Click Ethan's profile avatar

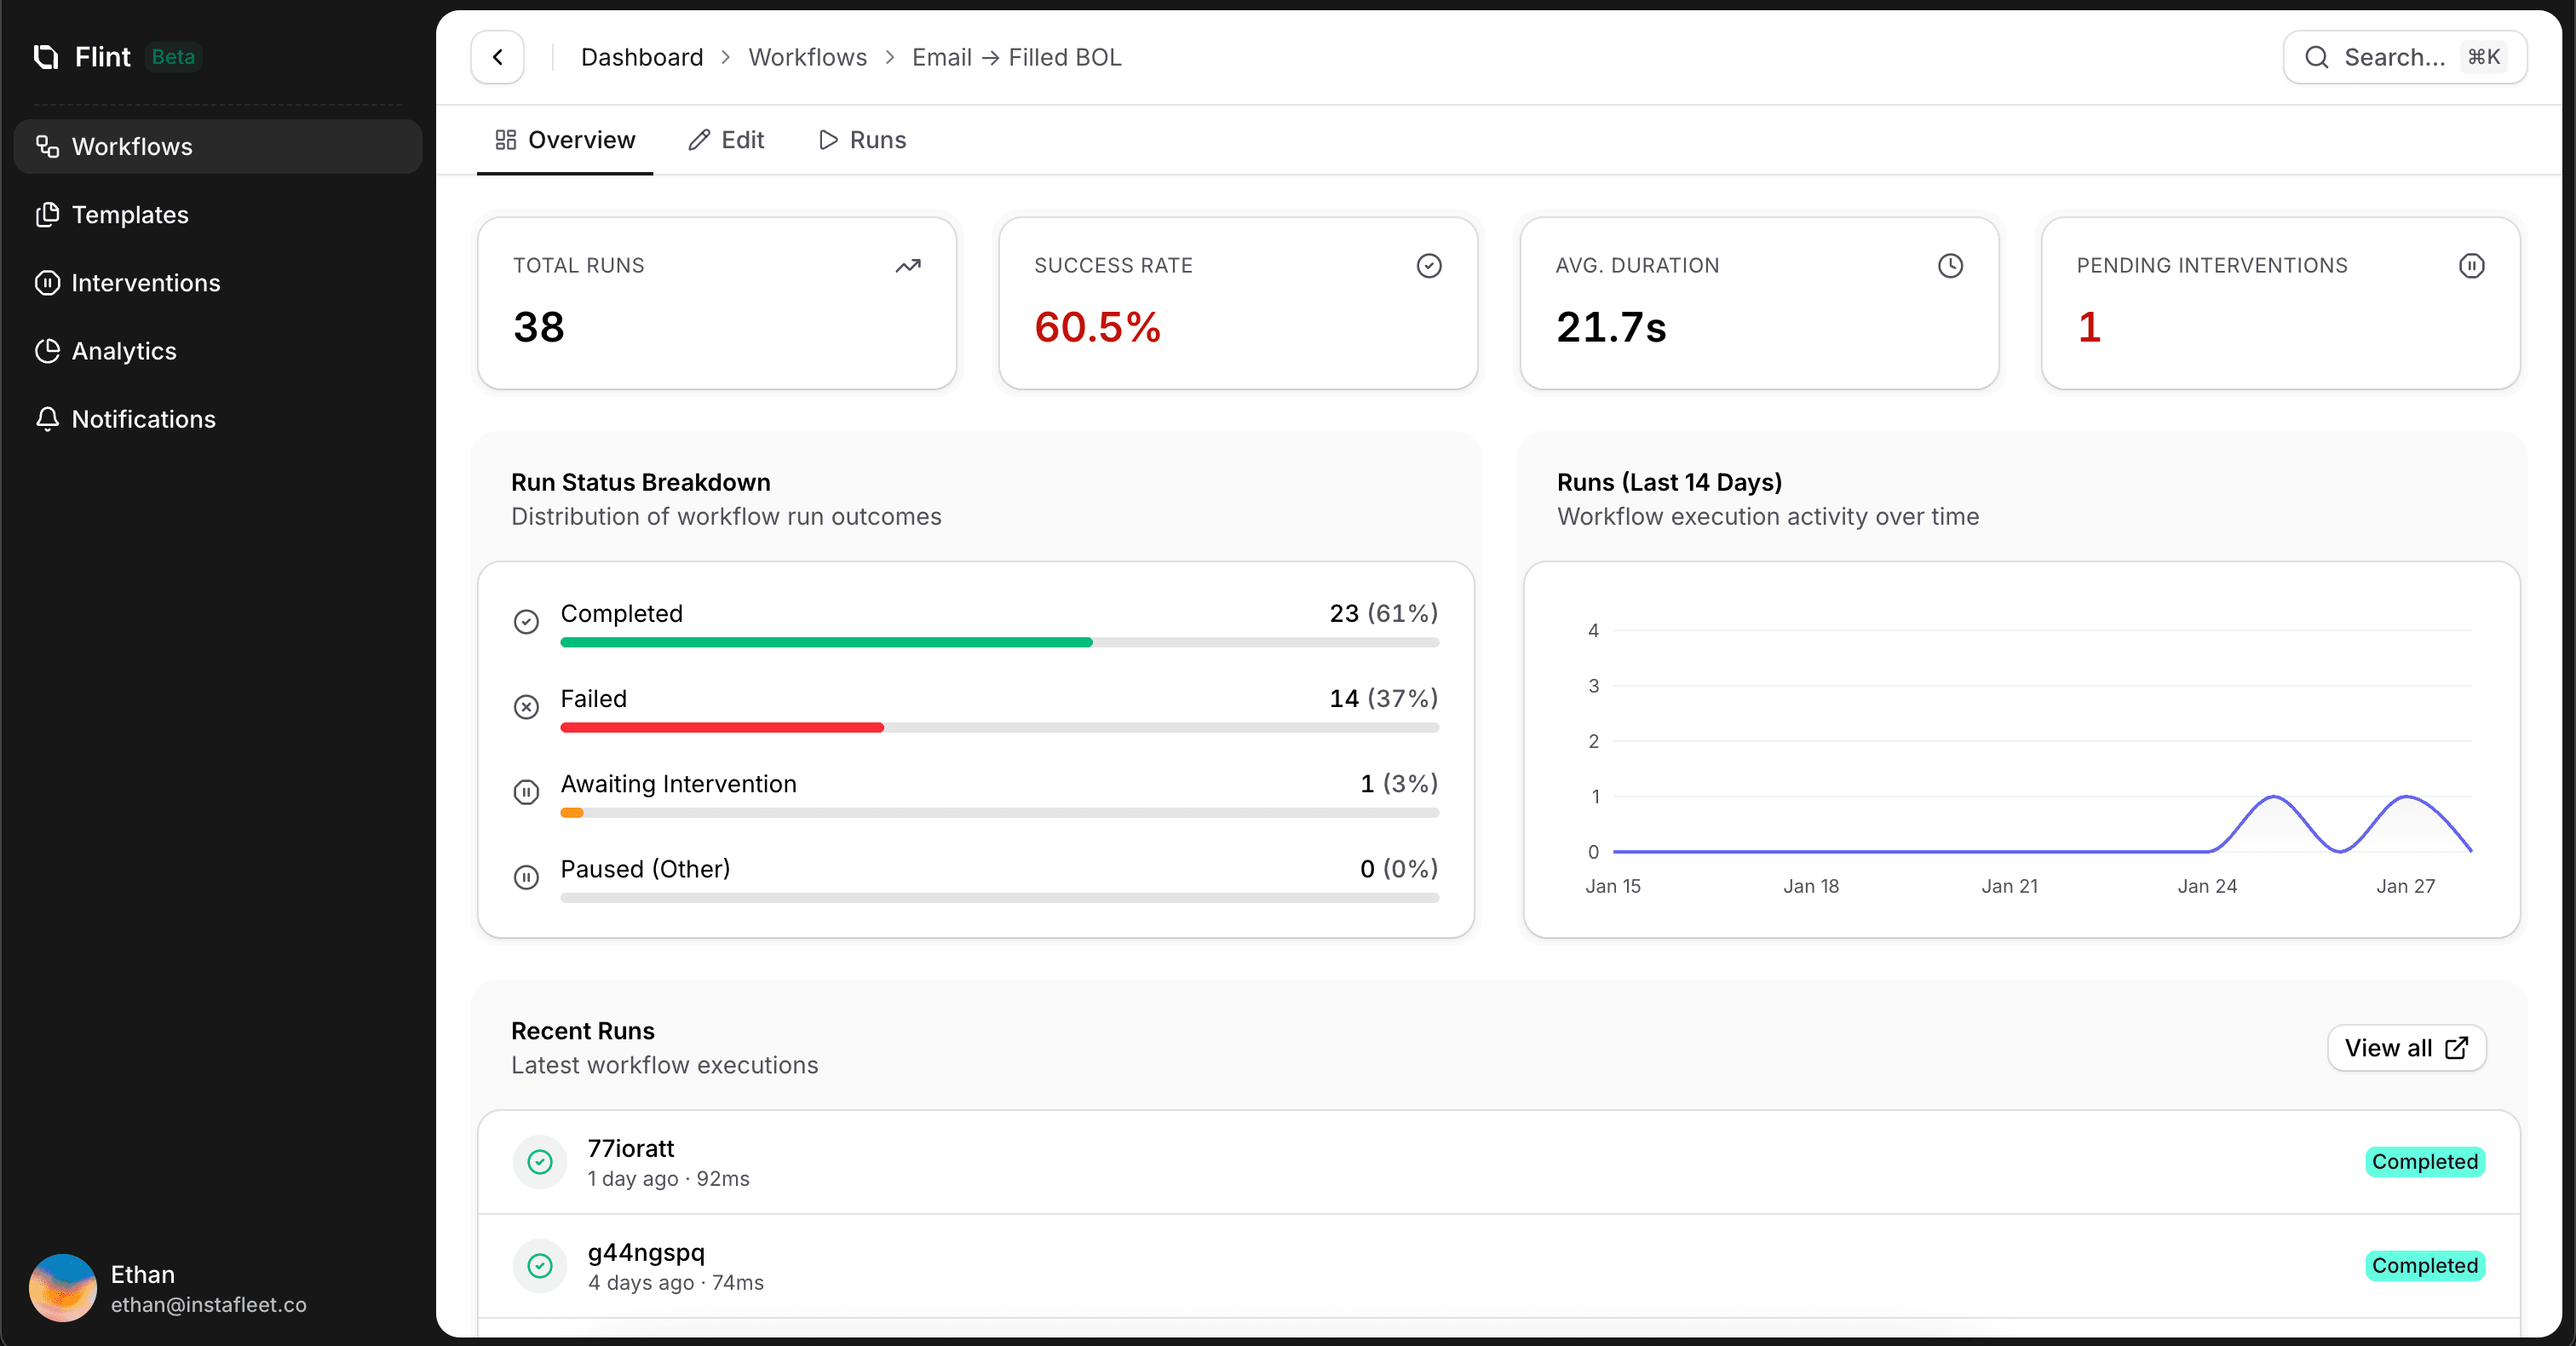(x=62, y=1288)
